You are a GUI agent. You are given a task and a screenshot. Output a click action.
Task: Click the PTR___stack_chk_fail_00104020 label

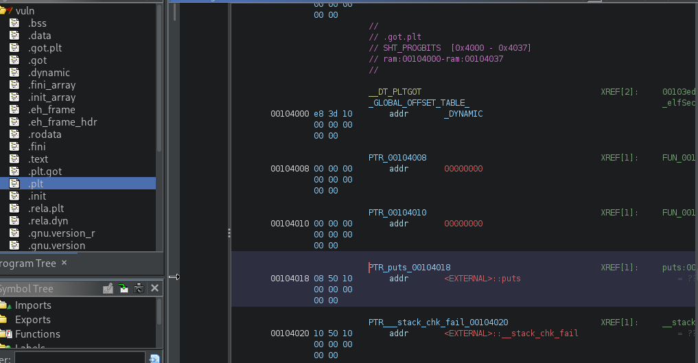[438, 323]
